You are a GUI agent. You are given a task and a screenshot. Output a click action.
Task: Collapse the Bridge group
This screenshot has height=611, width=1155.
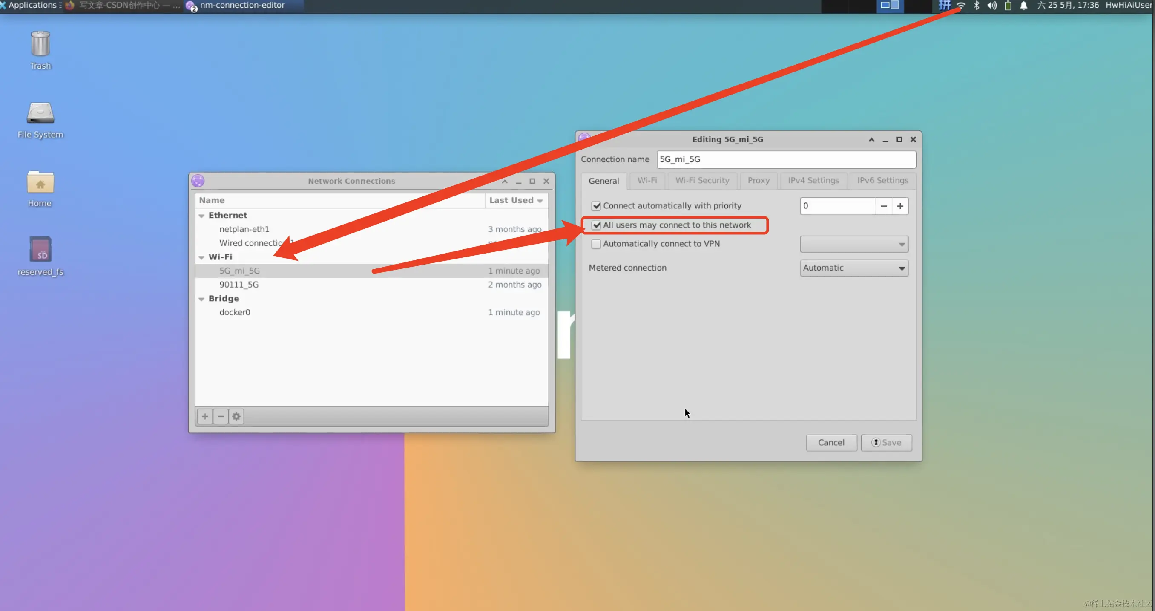201,299
